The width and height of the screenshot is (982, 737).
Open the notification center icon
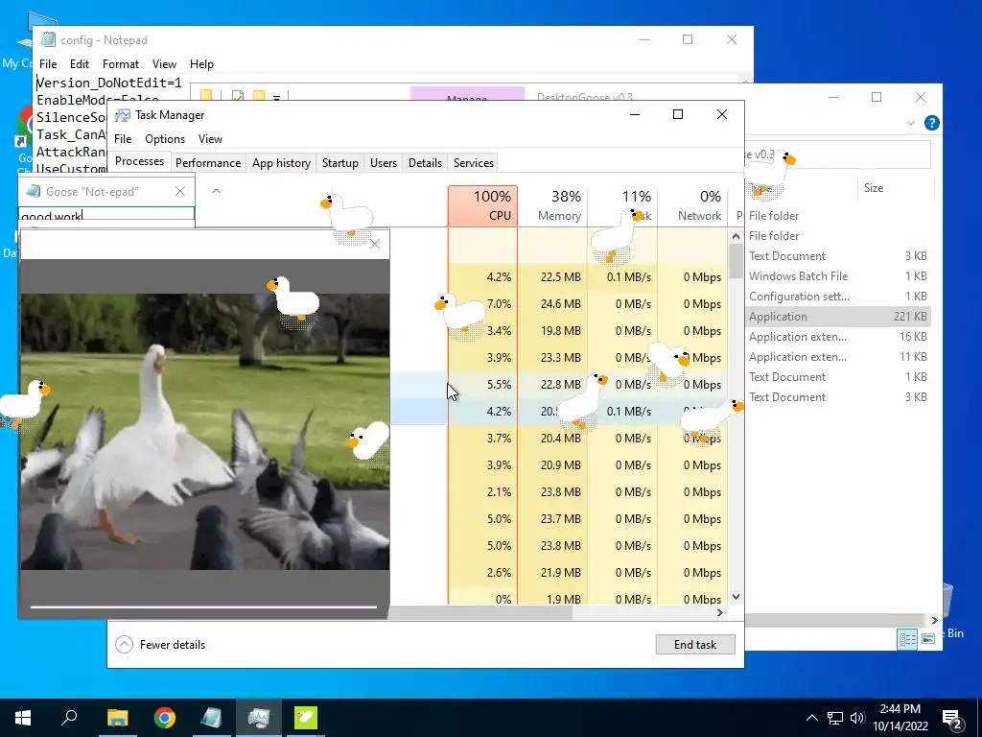click(x=952, y=719)
